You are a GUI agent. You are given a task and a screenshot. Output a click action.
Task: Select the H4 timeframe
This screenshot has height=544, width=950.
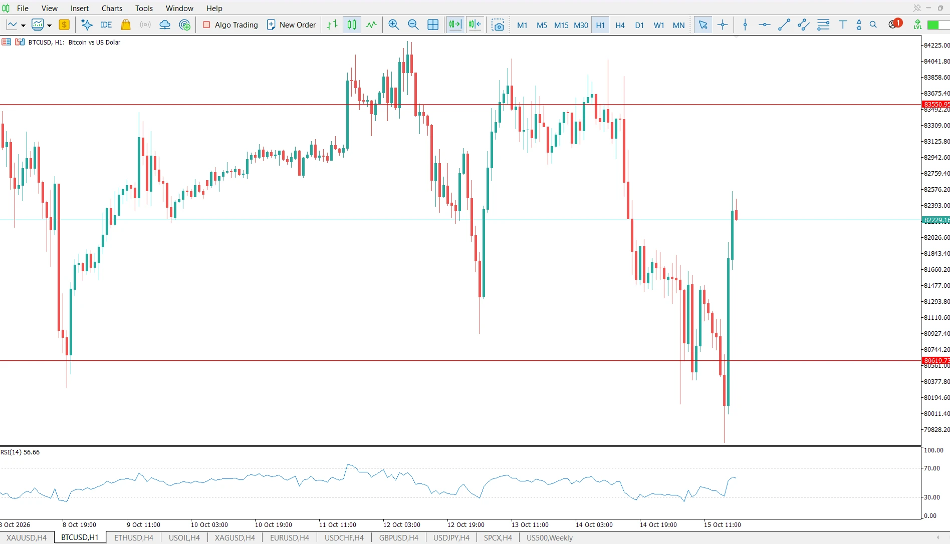pyautogui.click(x=620, y=25)
